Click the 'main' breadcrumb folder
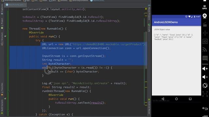 pyautogui.click(x=43, y=1)
